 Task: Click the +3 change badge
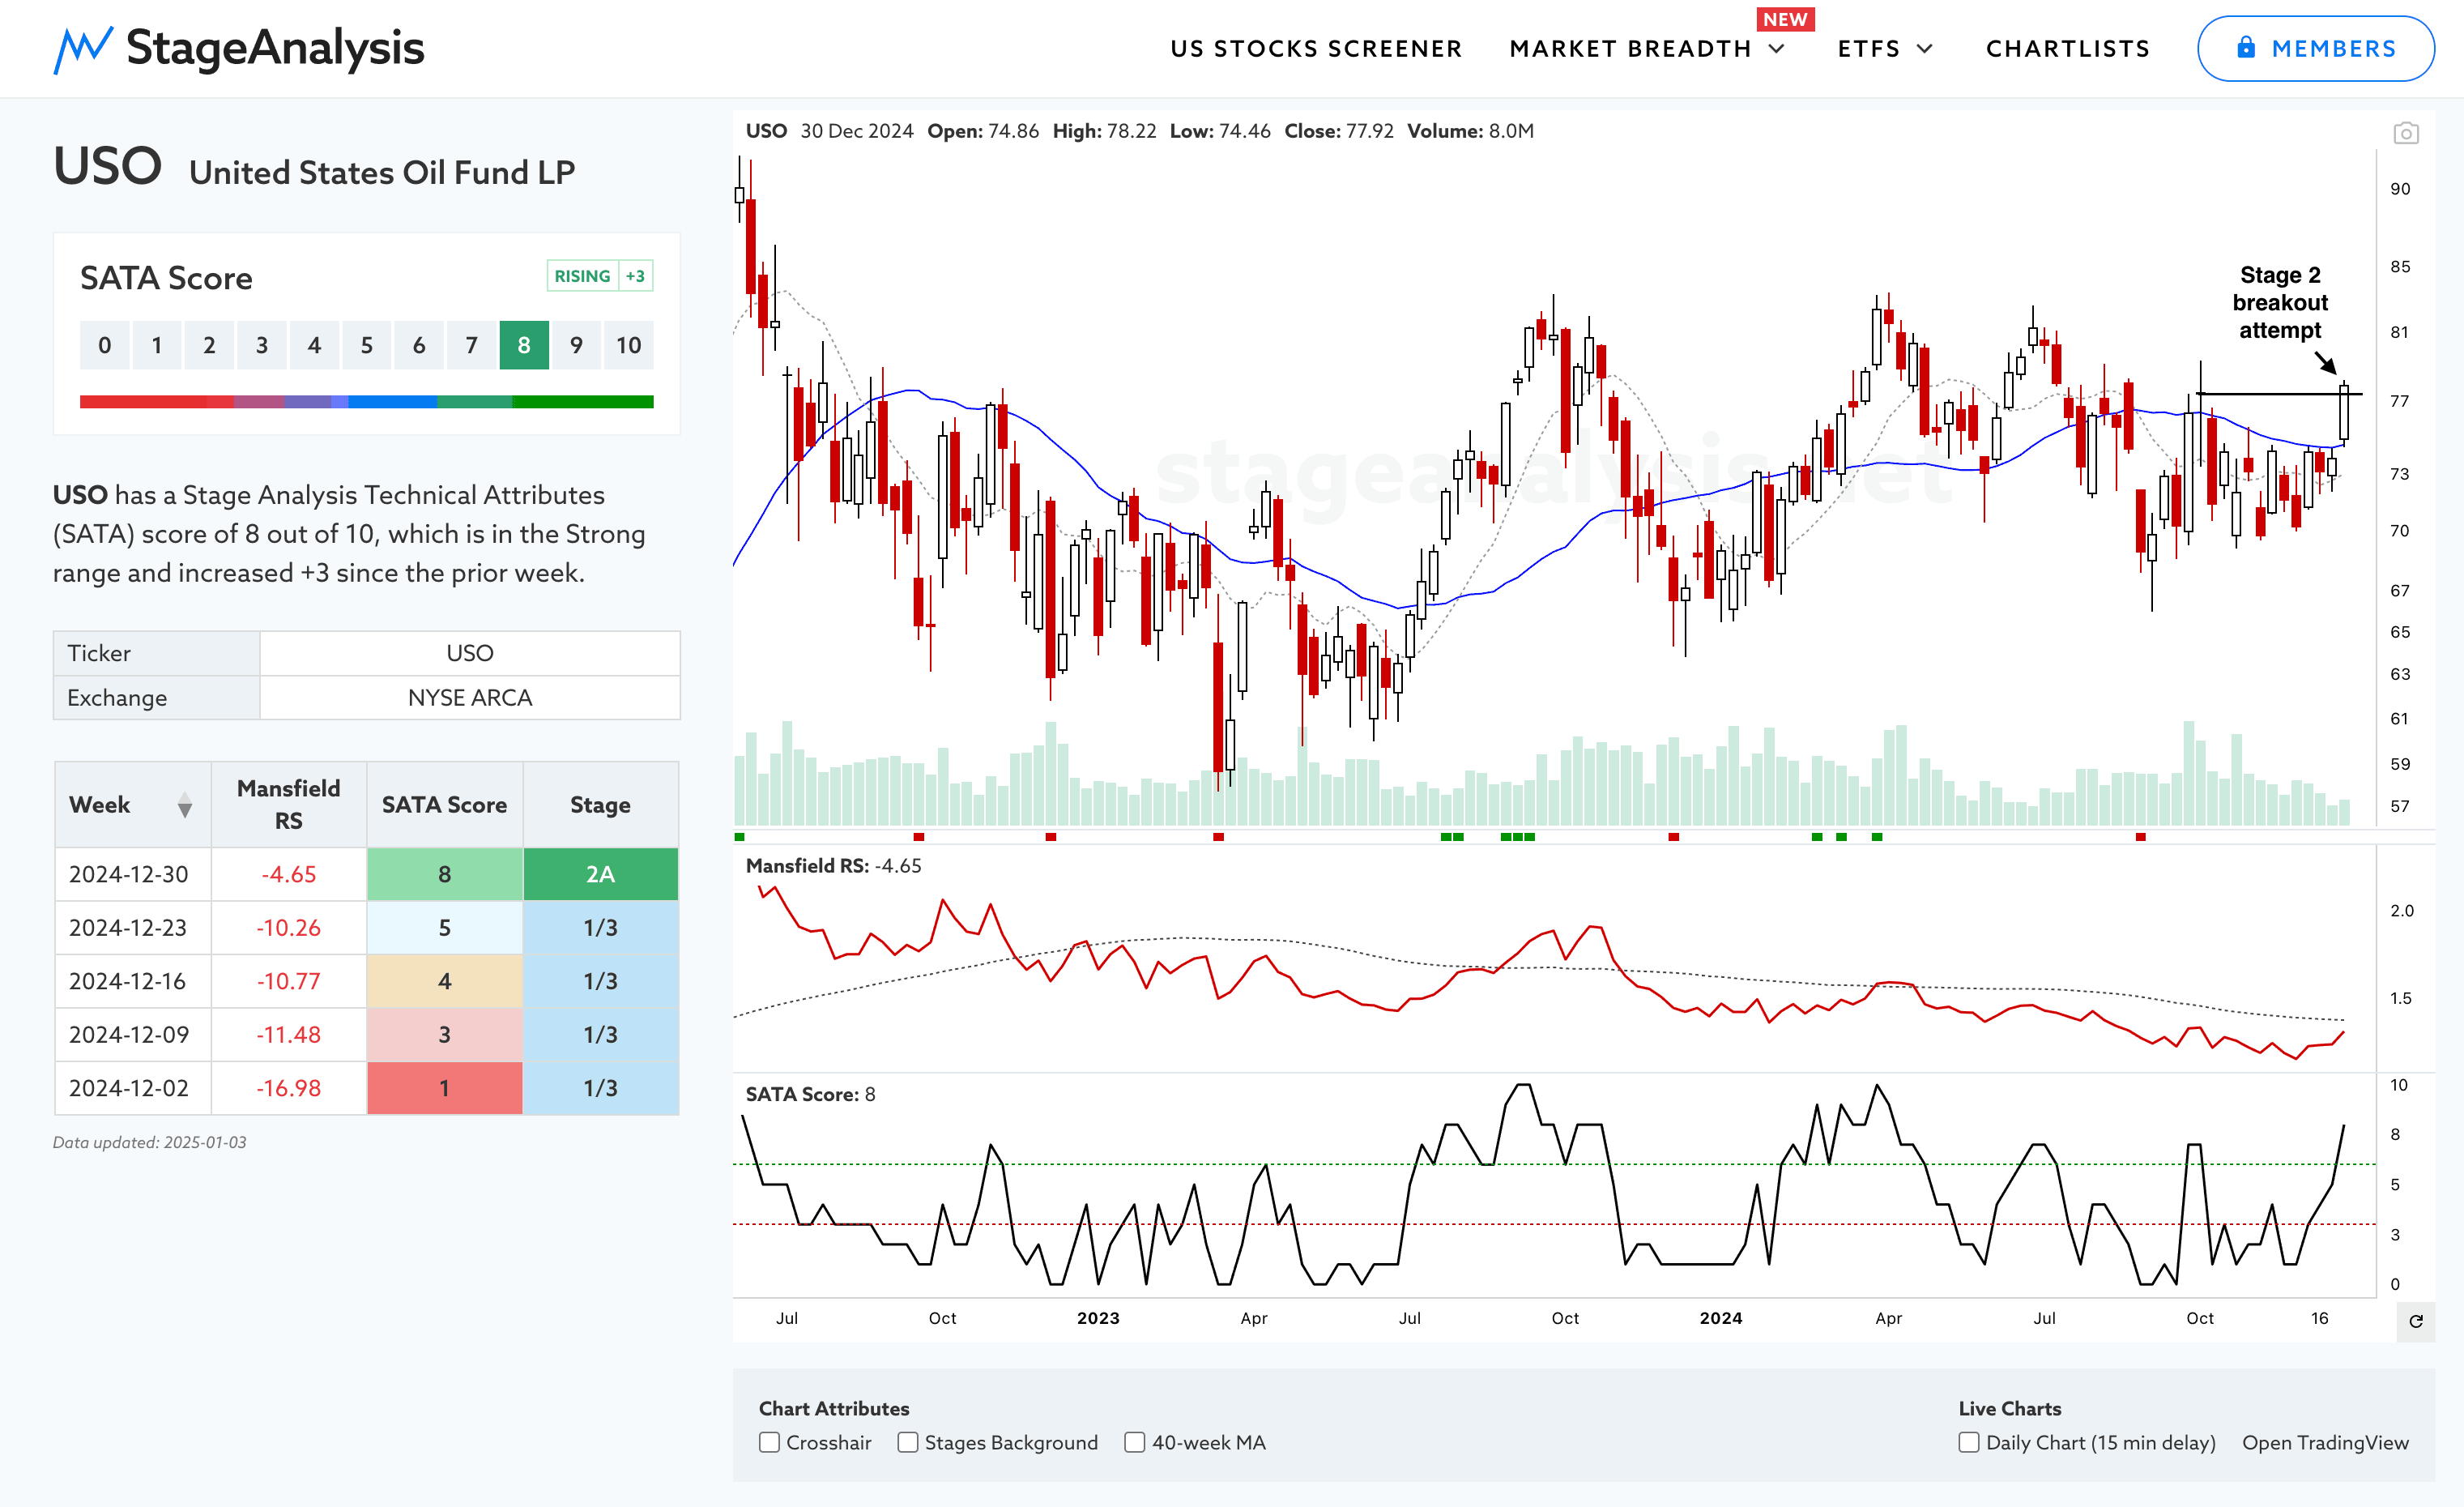635,276
